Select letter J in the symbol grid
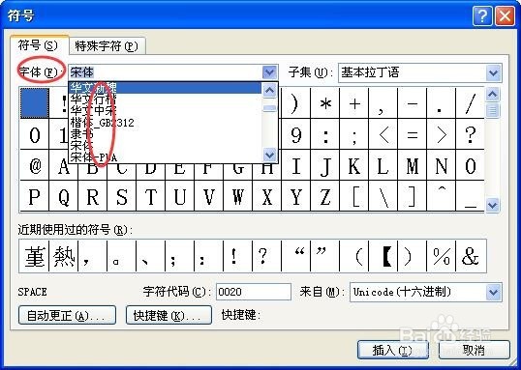The height and width of the screenshot is (370, 521). pos(325,165)
